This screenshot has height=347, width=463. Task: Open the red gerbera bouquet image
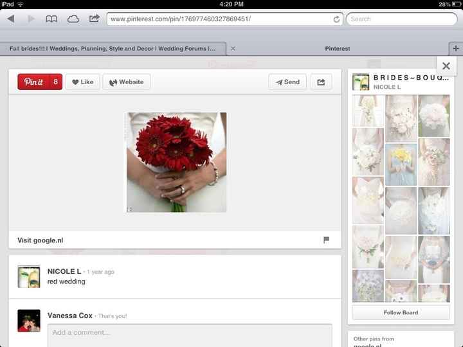click(177, 162)
